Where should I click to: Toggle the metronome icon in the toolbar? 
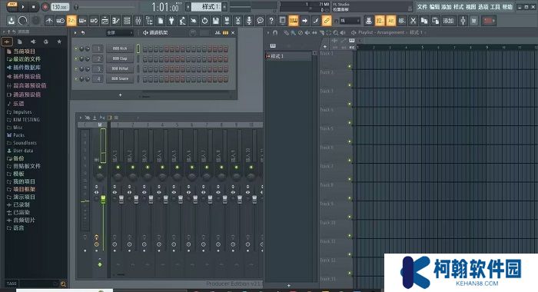coord(49,21)
